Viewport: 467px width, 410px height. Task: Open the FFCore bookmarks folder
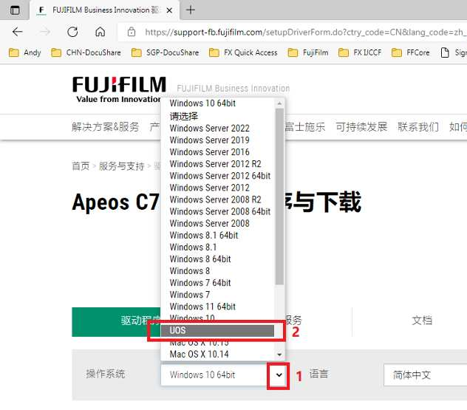(x=410, y=52)
